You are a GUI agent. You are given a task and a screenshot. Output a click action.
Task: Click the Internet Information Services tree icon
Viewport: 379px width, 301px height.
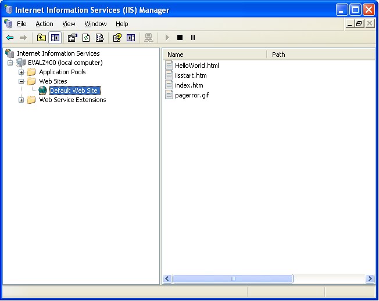tap(9, 53)
